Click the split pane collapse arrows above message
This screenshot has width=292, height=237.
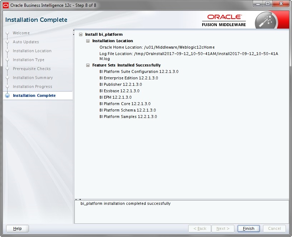pos(78,199)
